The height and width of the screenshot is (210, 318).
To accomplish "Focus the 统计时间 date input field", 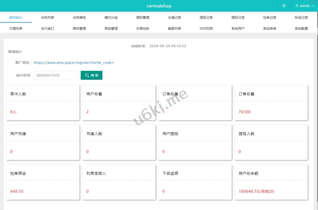I will point(56,75).
